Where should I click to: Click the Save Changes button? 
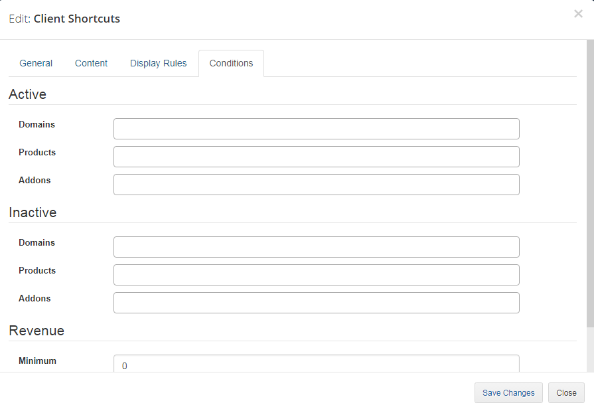[x=508, y=392]
